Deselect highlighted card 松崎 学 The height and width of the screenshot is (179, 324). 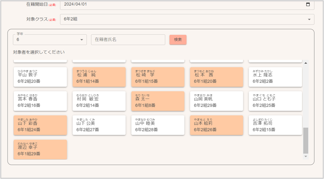158,77
